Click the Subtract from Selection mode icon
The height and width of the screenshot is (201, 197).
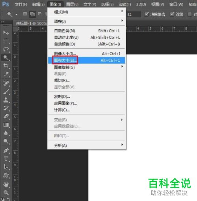click(x=40, y=14)
